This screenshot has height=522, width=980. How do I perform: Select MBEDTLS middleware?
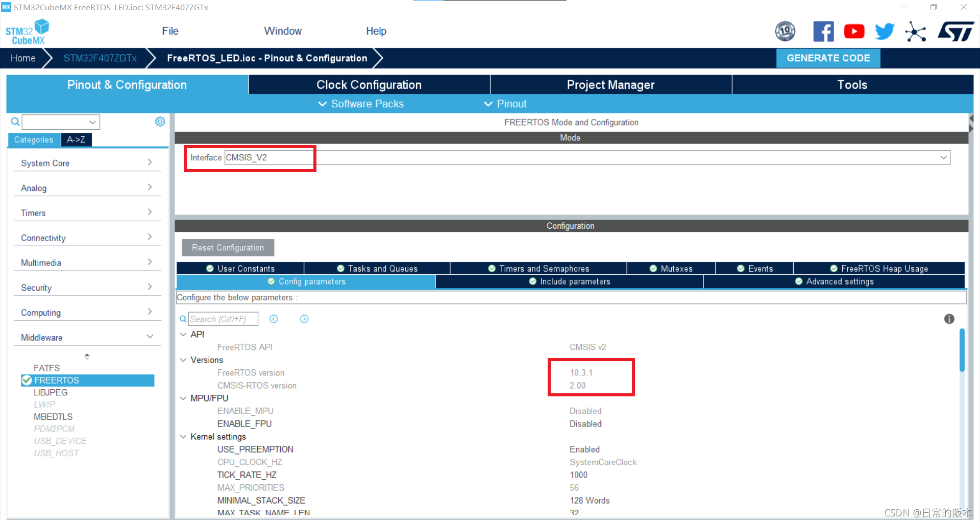(x=53, y=417)
